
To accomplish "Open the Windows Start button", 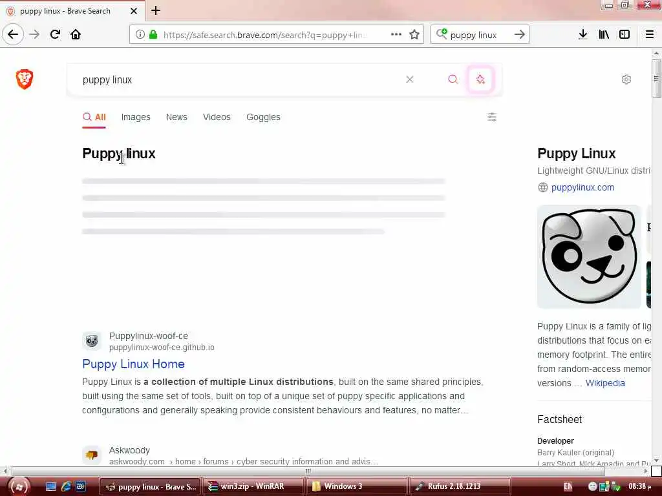I will (x=19, y=486).
